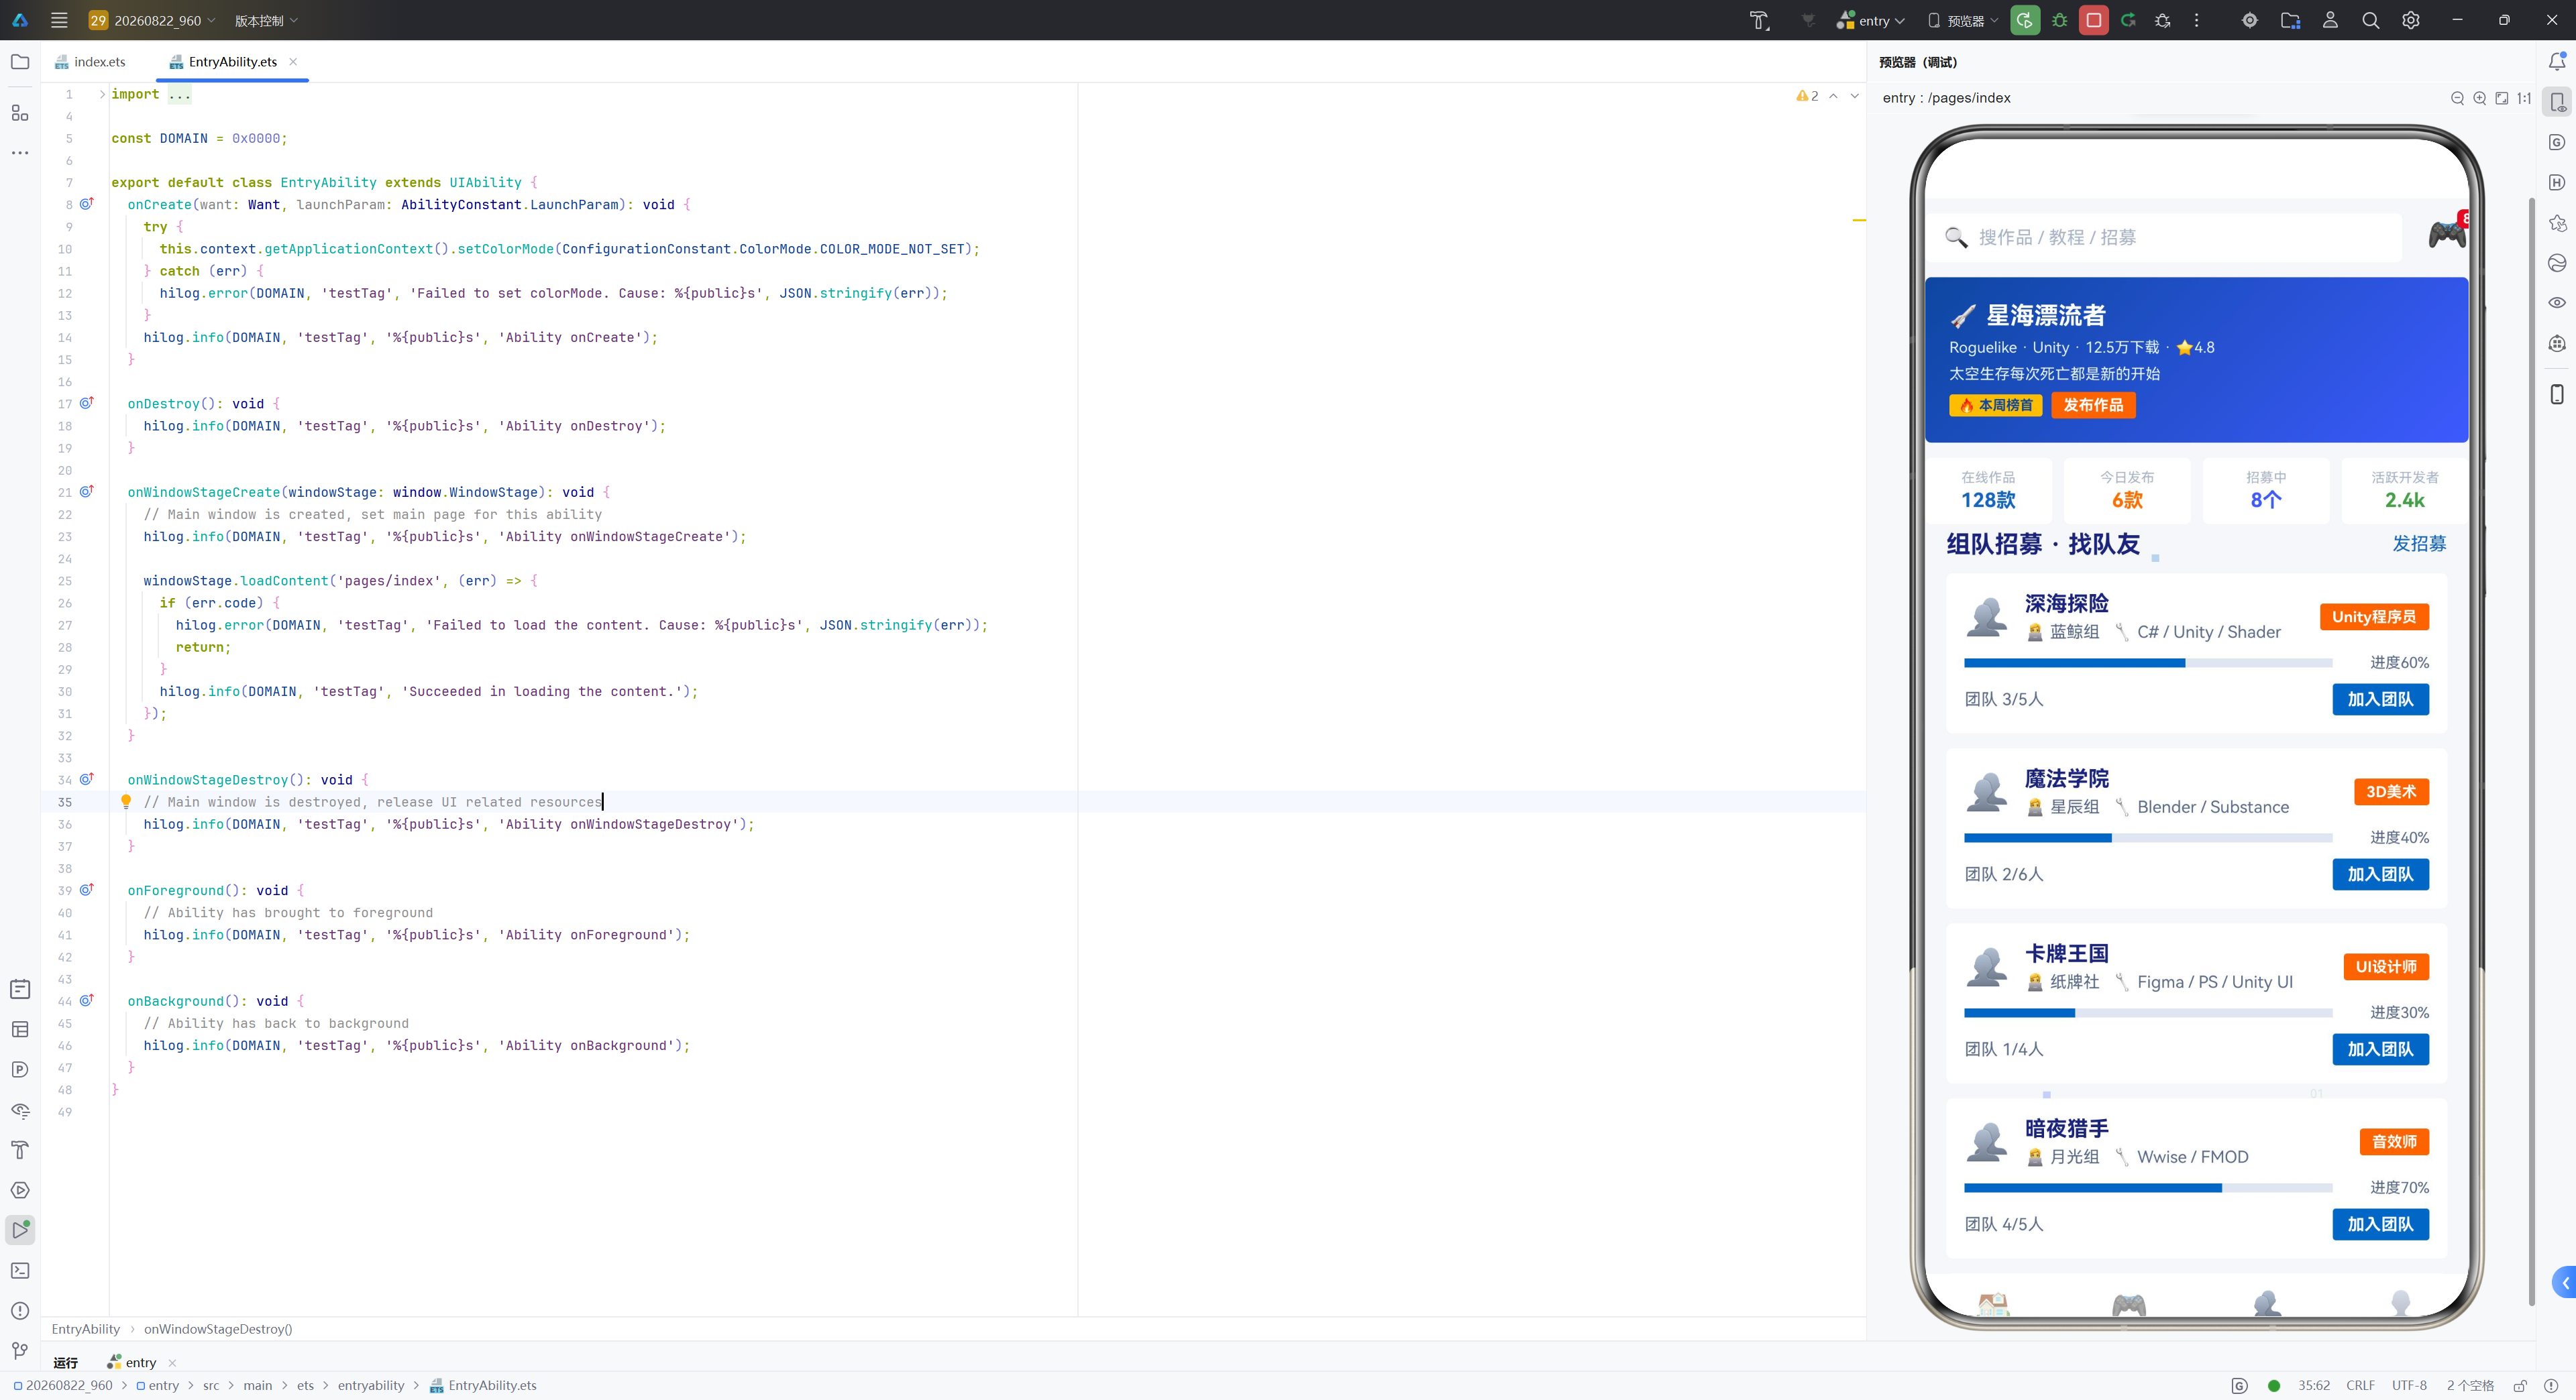Open the Terminal tool window icon
The image size is (2576, 1400).
(x=20, y=1270)
